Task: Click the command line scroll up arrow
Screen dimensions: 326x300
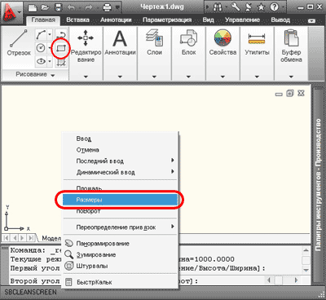Action: click(x=306, y=250)
